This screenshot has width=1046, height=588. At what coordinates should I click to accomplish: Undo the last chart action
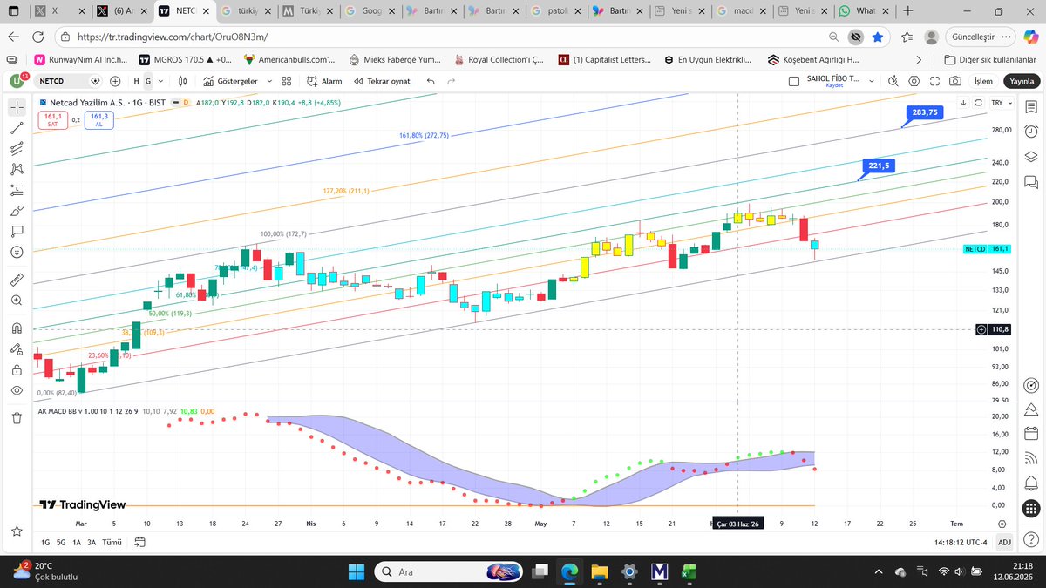431,80
